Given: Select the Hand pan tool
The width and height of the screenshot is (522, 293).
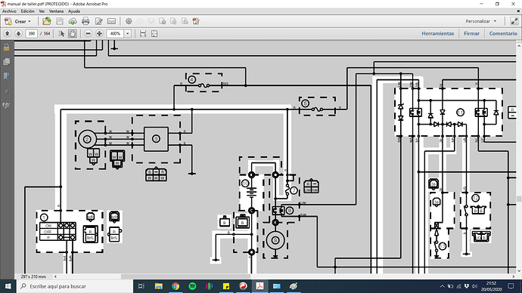Looking at the screenshot, I should tap(72, 33).
